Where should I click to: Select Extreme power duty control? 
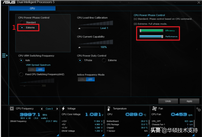[x=104, y=60]
